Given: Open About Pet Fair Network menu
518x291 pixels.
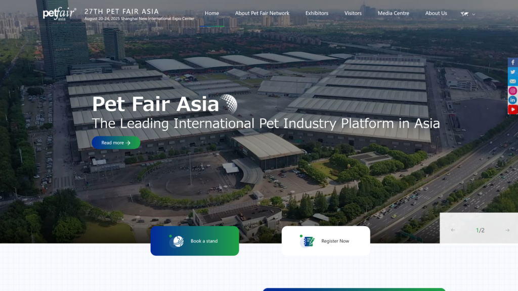Looking at the screenshot, I should coord(262,13).
